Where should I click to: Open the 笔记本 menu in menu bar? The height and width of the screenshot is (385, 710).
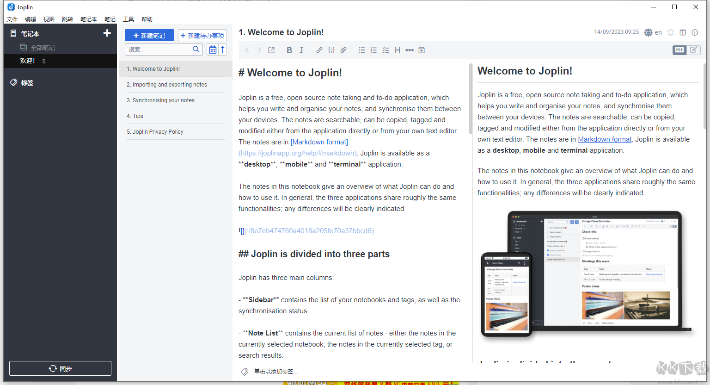pyautogui.click(x=88, y=19)
